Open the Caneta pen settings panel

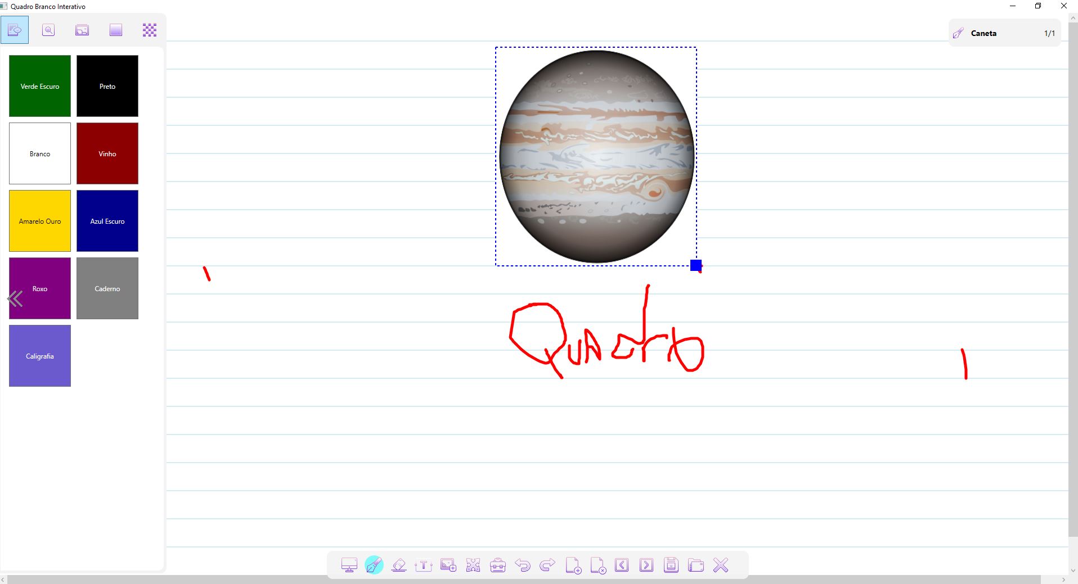coord(1004,33)
